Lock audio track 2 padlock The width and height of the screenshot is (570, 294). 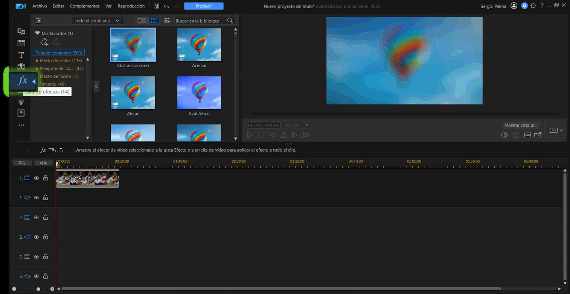pyautogui.click(x=46, y=237)
